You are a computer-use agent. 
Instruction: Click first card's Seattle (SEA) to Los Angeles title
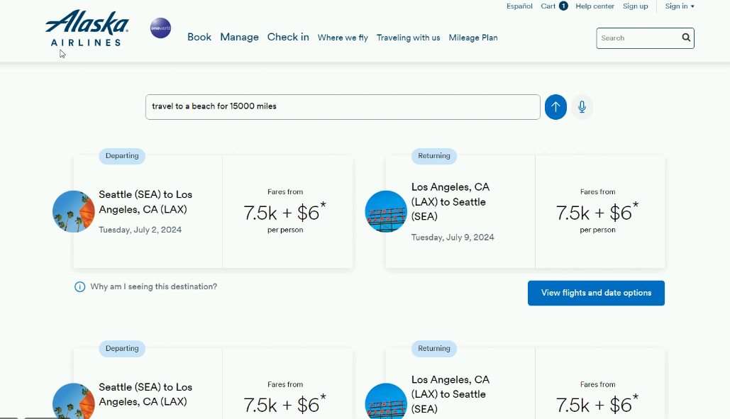(145, 202)
